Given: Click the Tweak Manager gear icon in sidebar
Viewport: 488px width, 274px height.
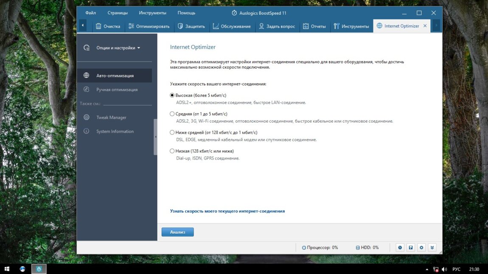Looking at the screenshot, I should [x=87, y=117].
